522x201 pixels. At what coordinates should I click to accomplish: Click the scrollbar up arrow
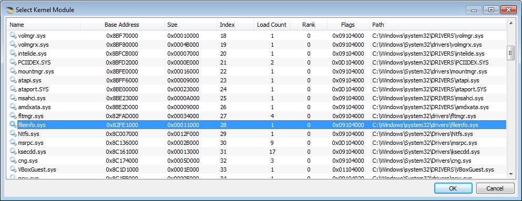click(x=510, y=23)
